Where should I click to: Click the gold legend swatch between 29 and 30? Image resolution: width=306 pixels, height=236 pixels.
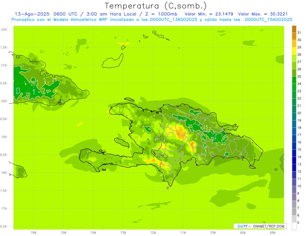click(294, 44)
